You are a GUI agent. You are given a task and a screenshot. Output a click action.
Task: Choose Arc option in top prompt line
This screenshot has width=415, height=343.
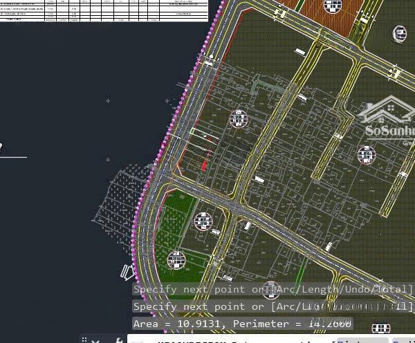coord(287,289)
